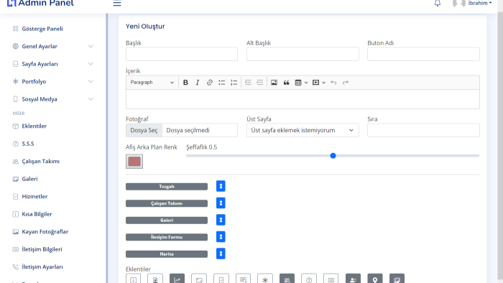Screen dimensions: 503x283
Task: Create a bulleted list in the editor
Action: point(221,83)
